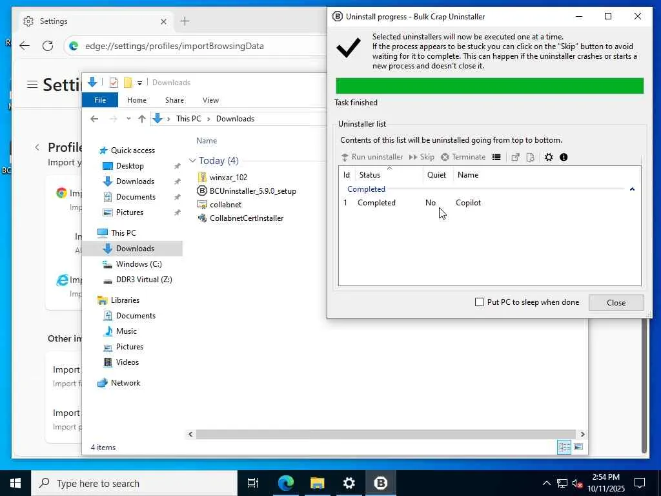
Task: Click This PC in Explorer address bar
Action: [x=188, y=119]
